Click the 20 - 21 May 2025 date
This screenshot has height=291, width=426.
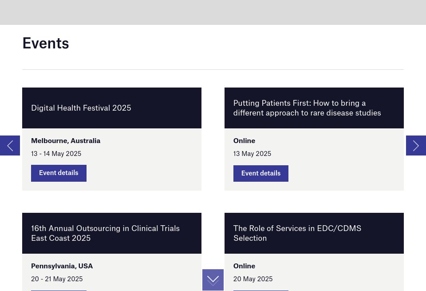coord(57,279)
